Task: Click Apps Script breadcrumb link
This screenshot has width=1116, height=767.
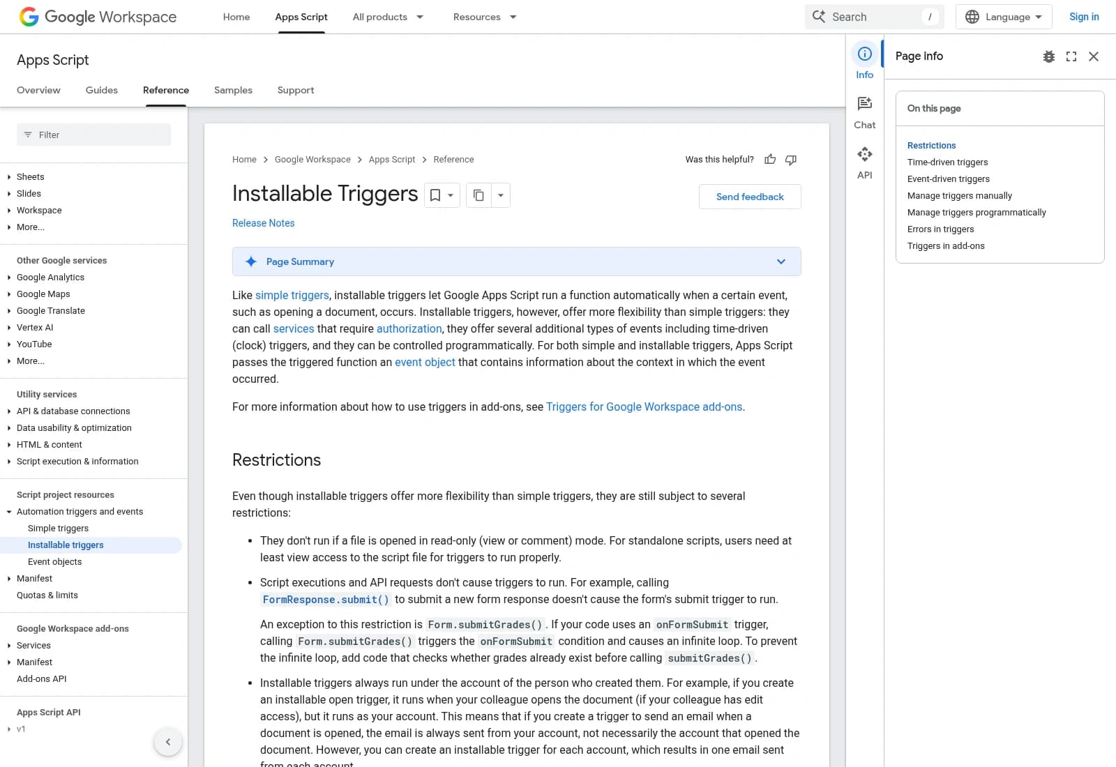Action: (392, 160)
